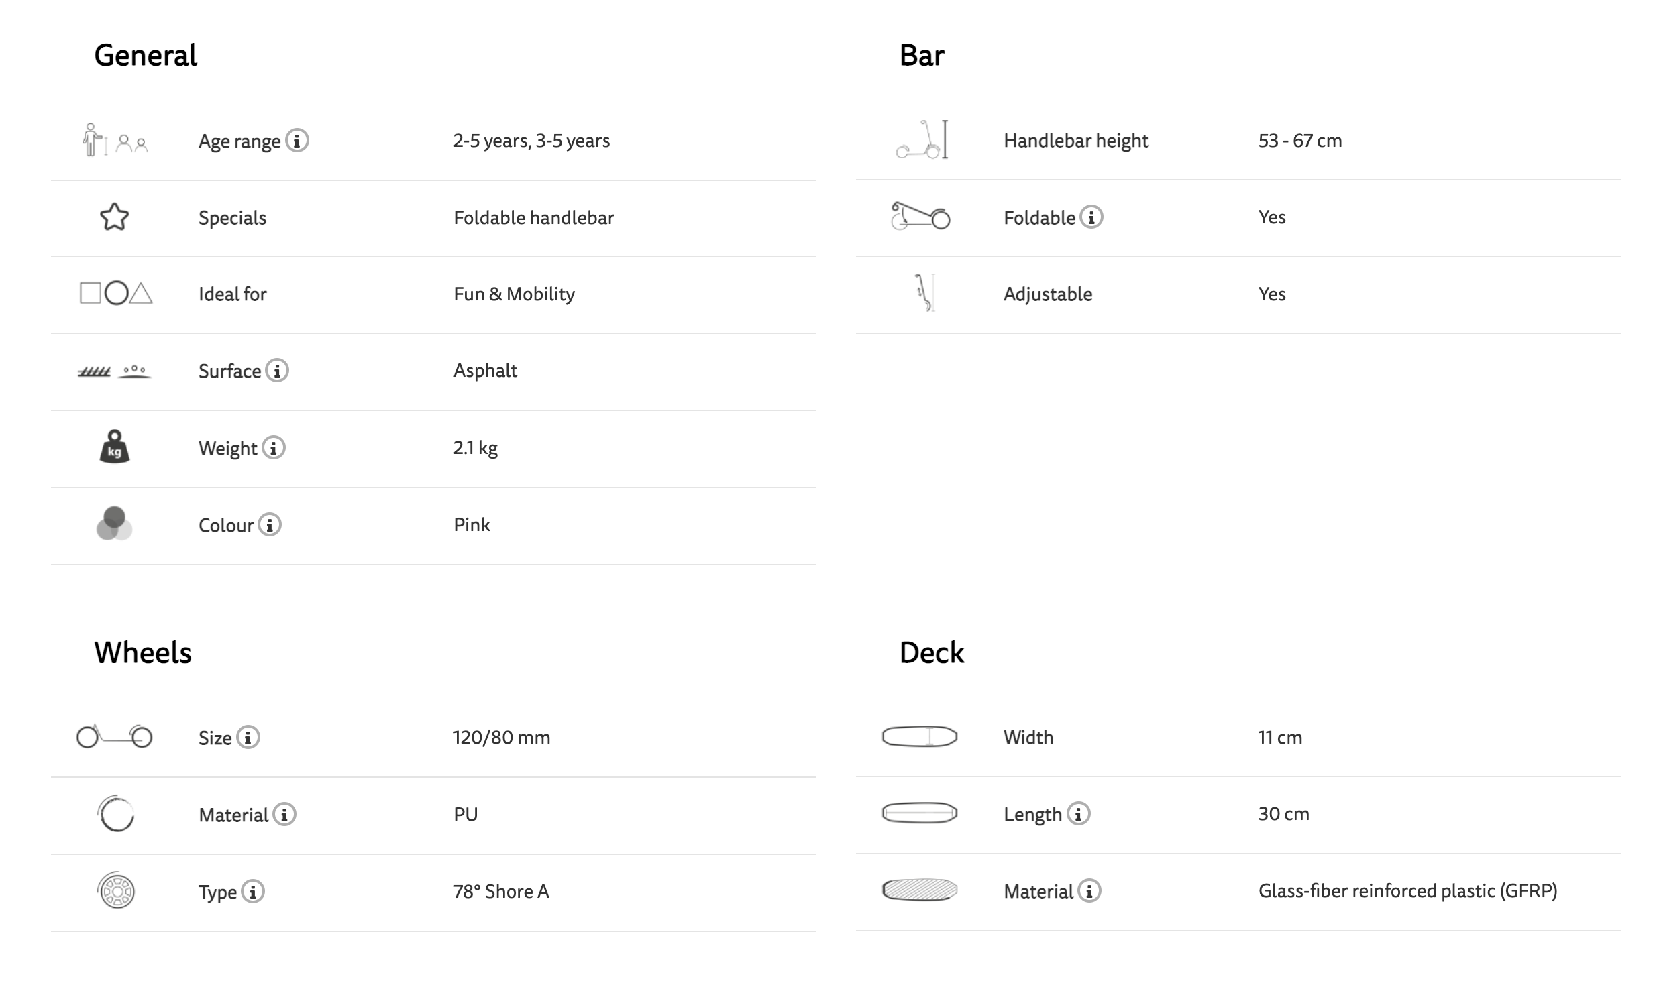Click the star icon beside Specials
This screenshot has width=1657, height=983.
coord(115,217)
